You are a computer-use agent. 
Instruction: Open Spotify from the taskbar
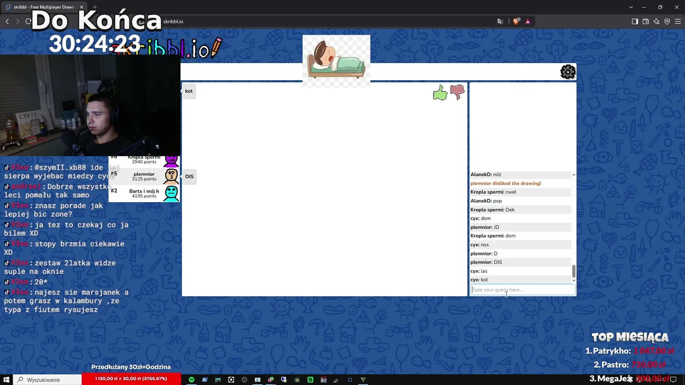coord(191,380)
